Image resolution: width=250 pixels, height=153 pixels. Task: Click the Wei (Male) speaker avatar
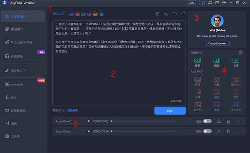[x=217, y=21]
